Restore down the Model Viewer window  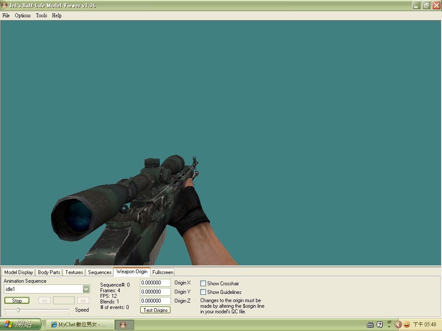coord(426,5)
